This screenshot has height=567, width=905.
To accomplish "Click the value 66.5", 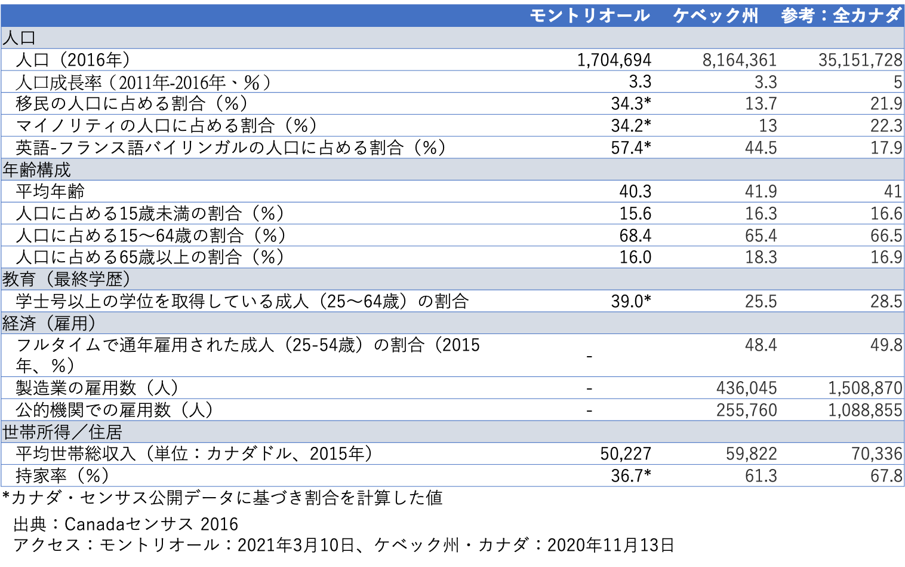I will tap(886, 235).
